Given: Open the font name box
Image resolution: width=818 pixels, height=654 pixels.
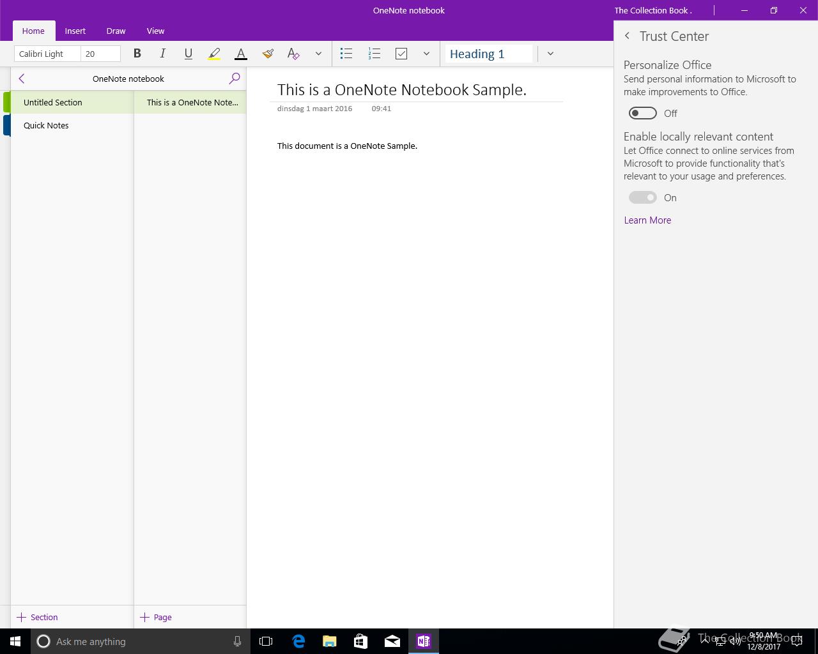Looking at the screenshot, I should [x=48, y=54].
